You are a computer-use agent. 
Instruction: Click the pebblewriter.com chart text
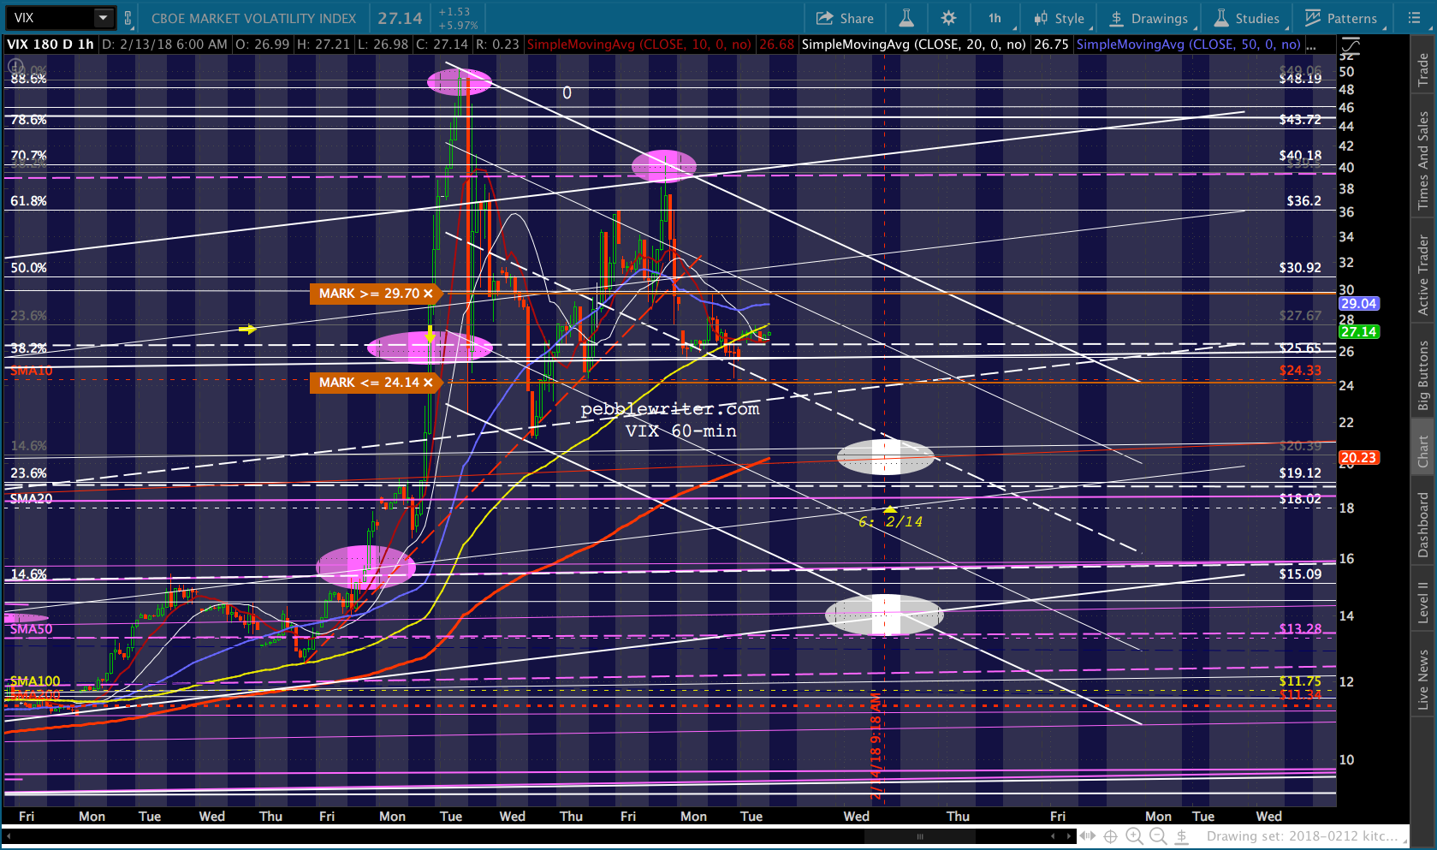pyautogui.click(x=670, y=409)
